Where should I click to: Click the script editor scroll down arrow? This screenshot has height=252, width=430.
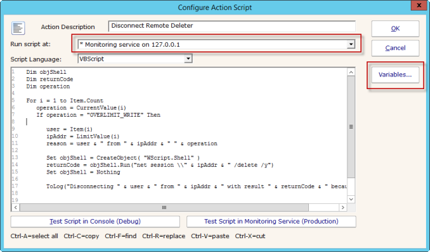pyautogui.click(x=351, y=199)
